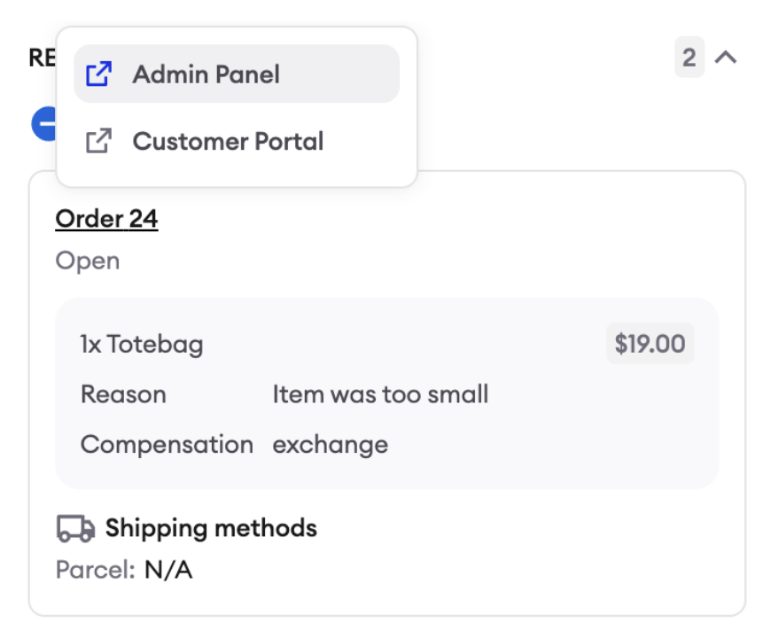Click the Reason label
Viewport: 771px width, 638px height.
click(123, 394)
